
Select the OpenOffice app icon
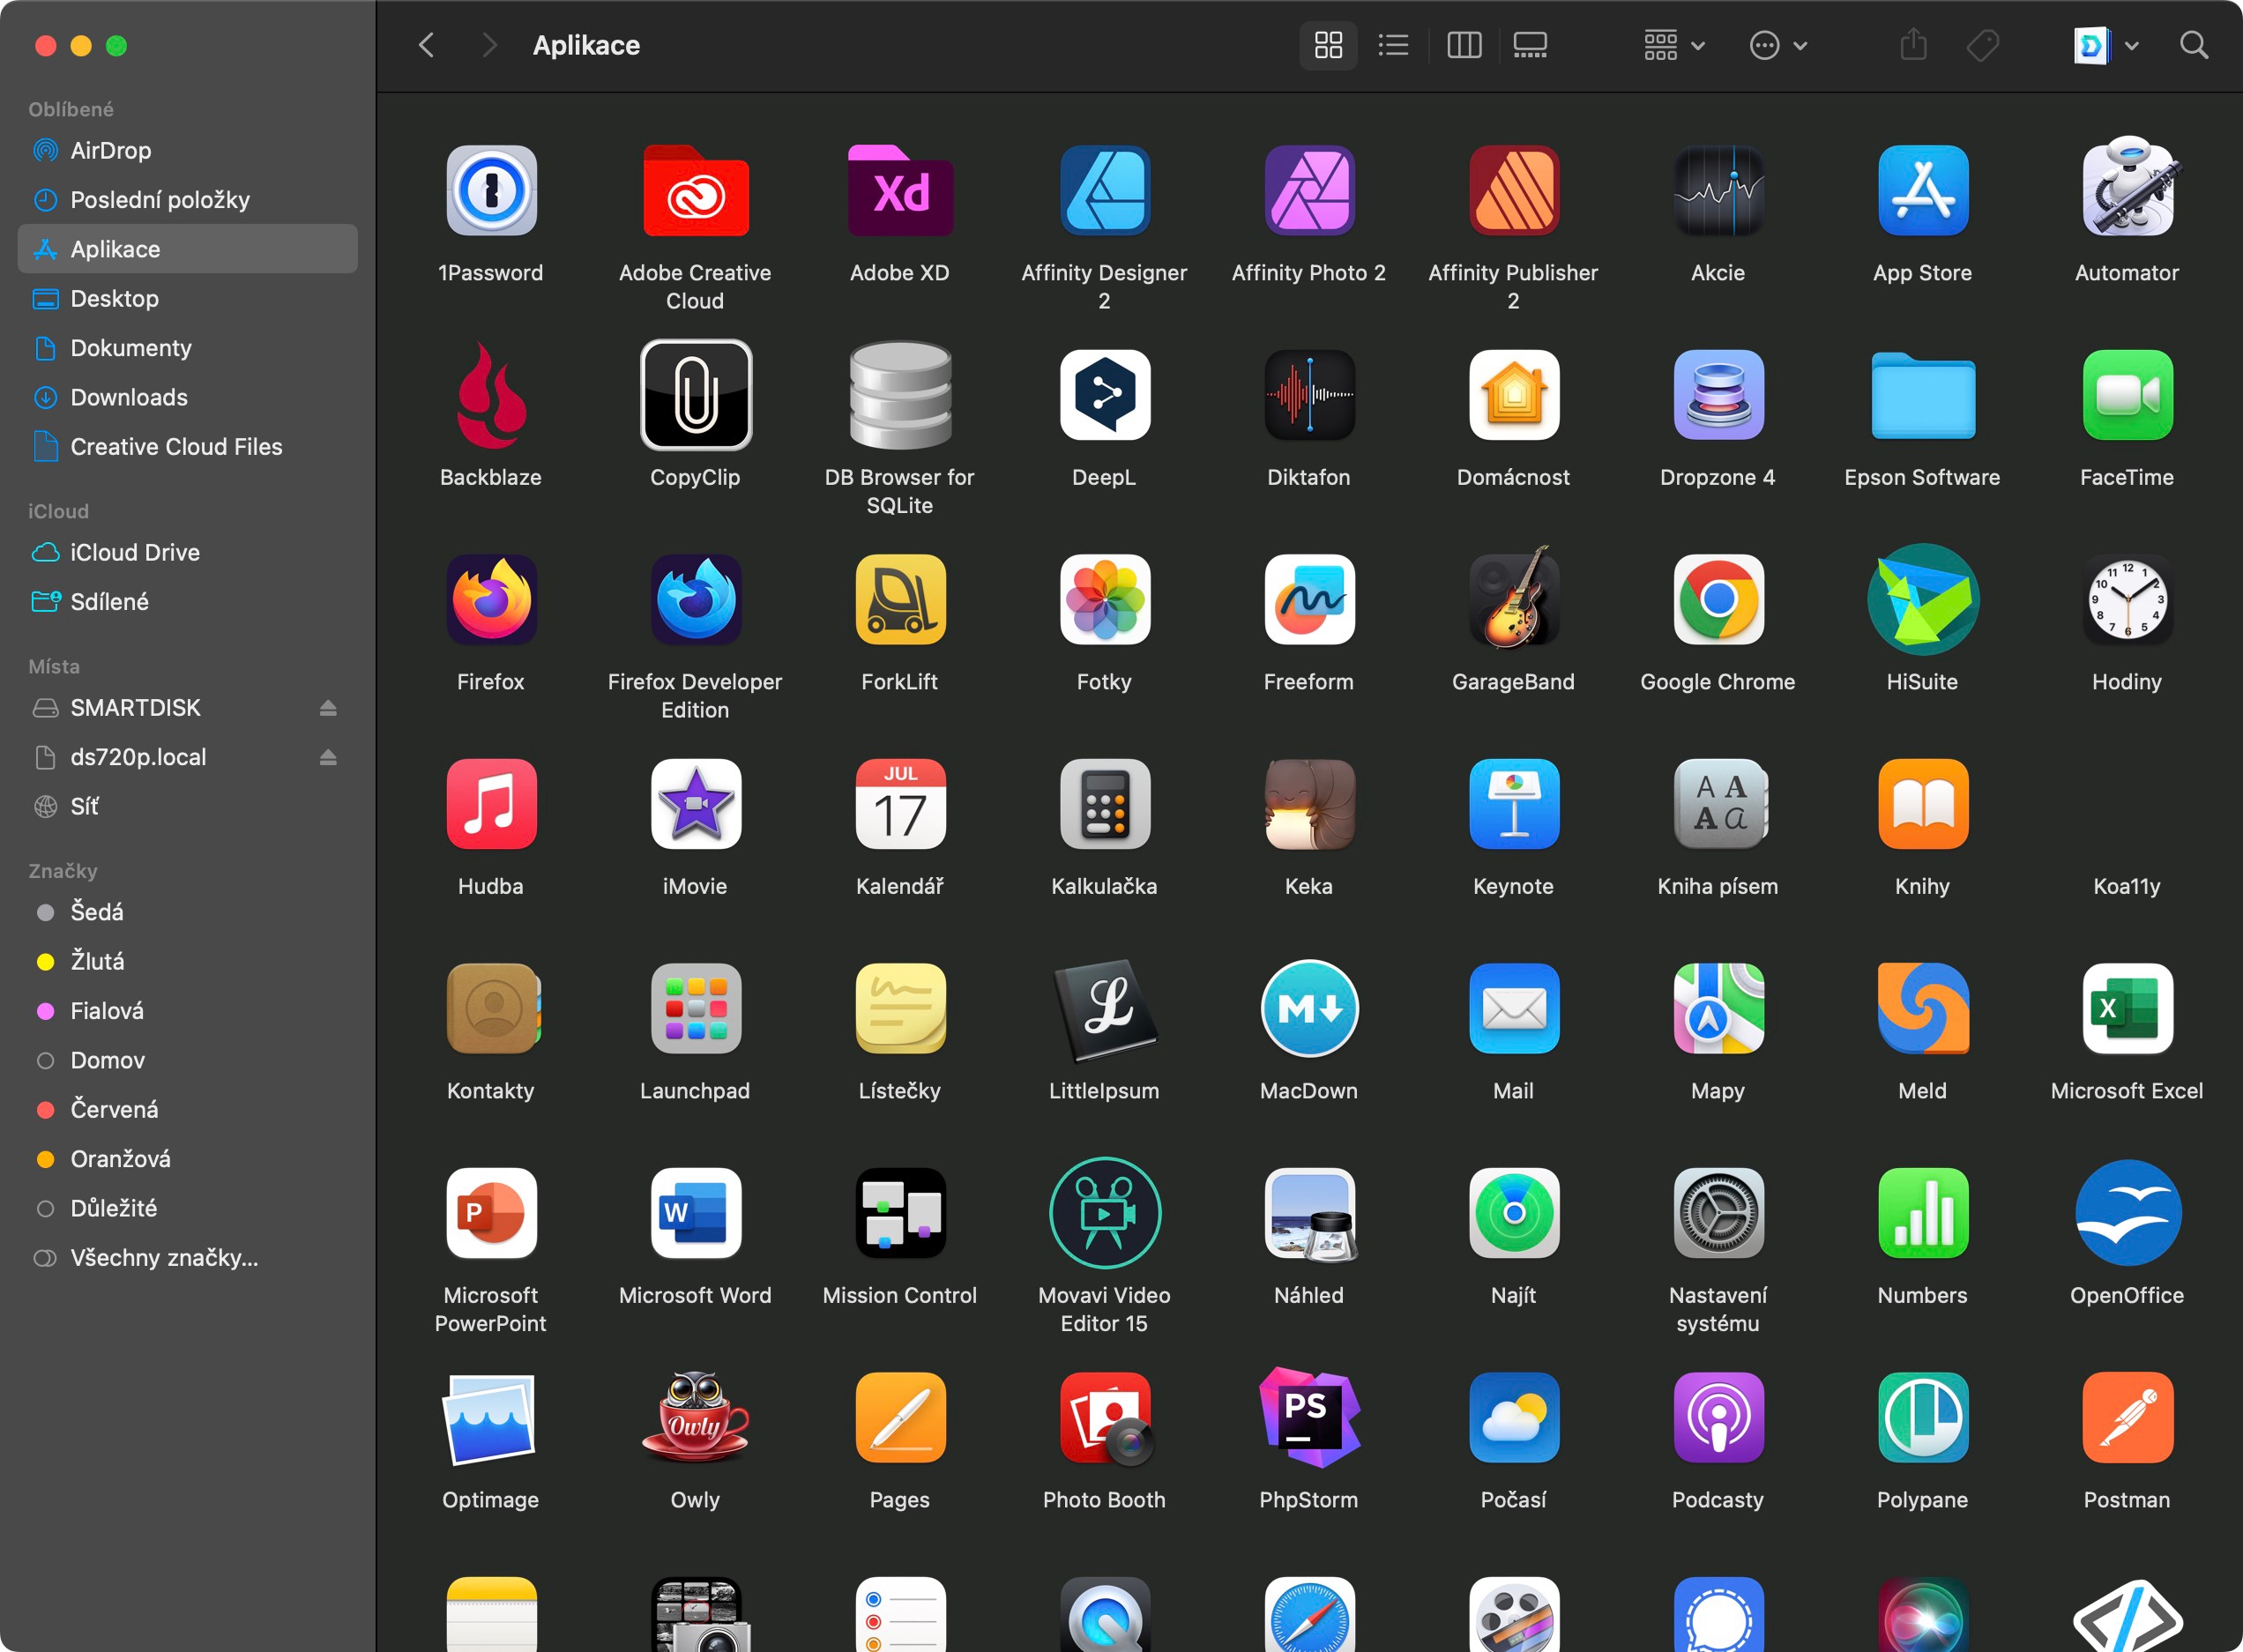[x=2127, y=1213]
